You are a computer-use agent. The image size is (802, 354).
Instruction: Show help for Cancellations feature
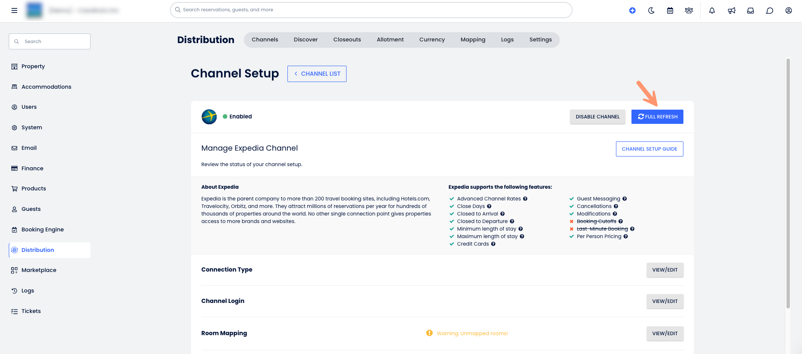(616, 206)
